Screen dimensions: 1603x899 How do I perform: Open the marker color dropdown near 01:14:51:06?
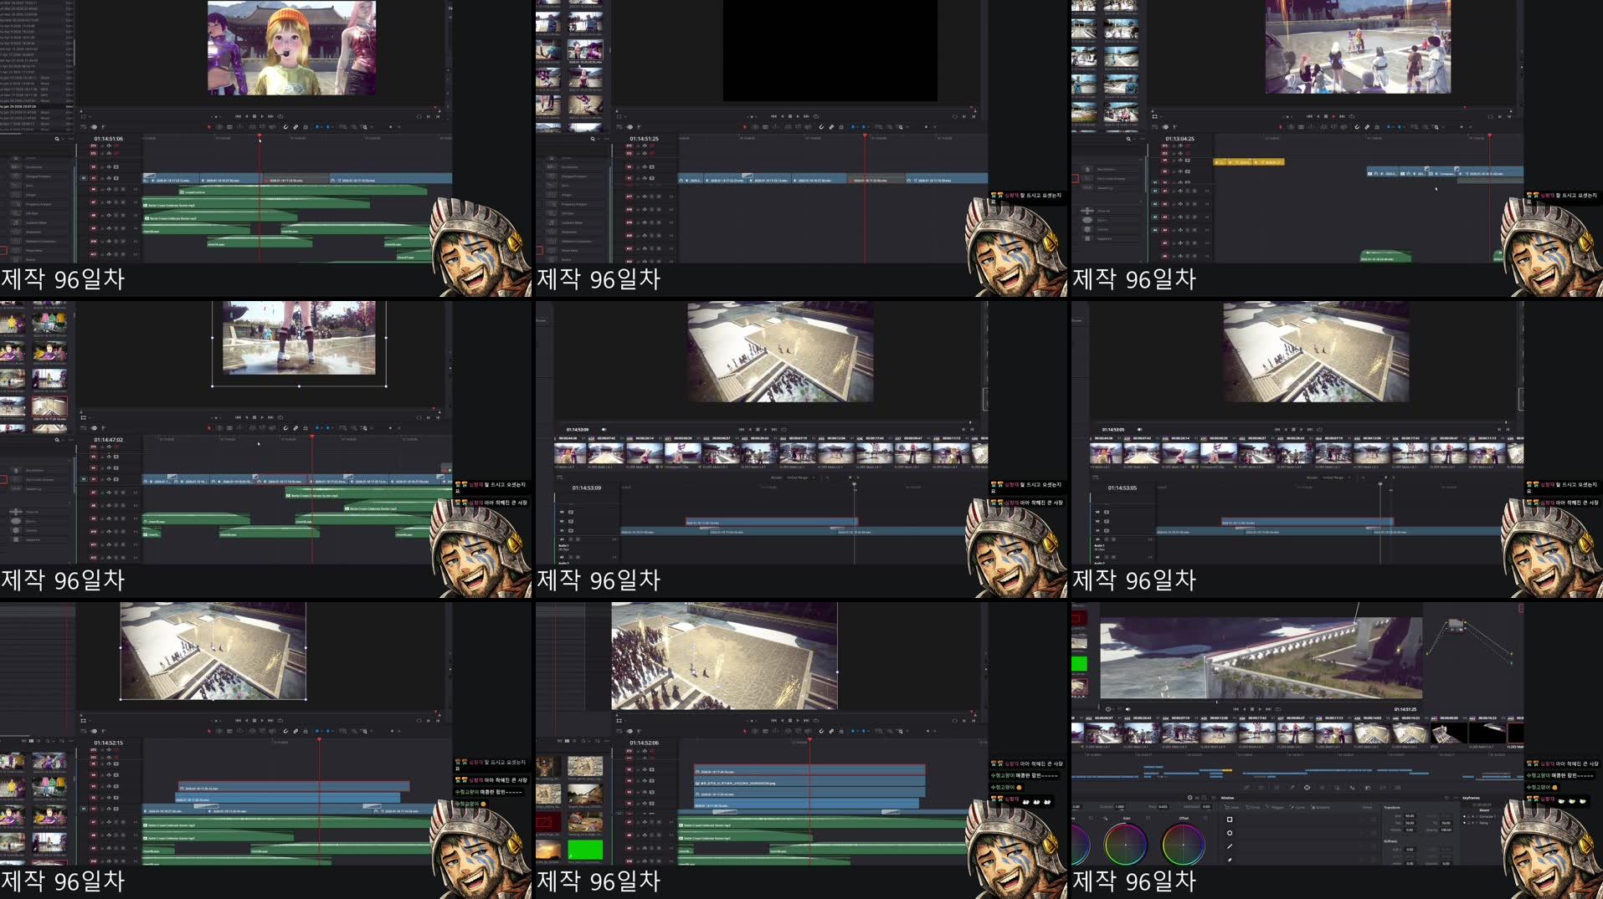[x=332, y=127]
